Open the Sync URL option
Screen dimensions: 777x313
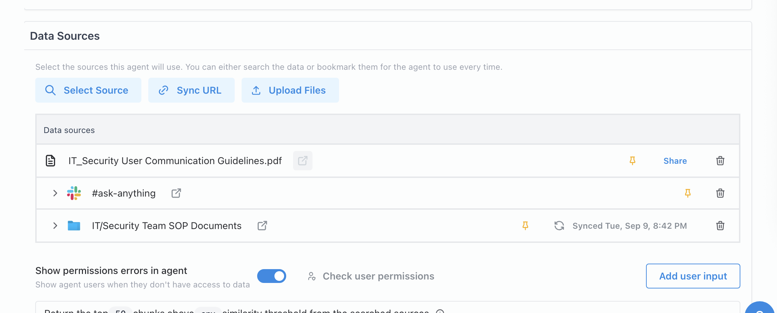tap(191, 90)
